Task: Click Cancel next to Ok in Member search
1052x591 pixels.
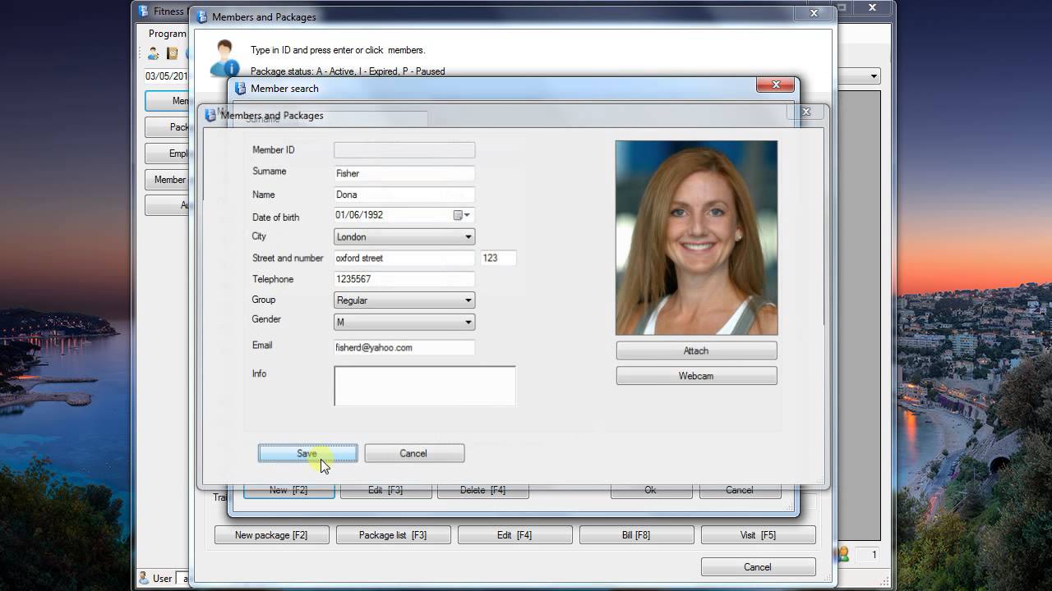Action: [739, 490]
